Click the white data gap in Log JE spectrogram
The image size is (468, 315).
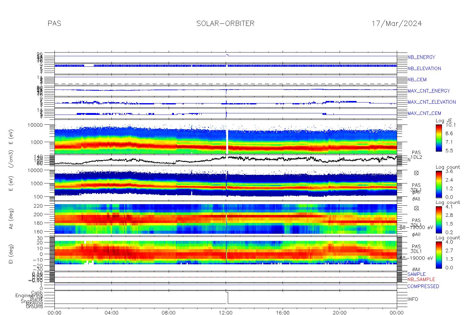227,141
